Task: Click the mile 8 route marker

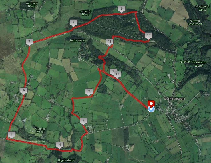Action: (x=73, y=23)
